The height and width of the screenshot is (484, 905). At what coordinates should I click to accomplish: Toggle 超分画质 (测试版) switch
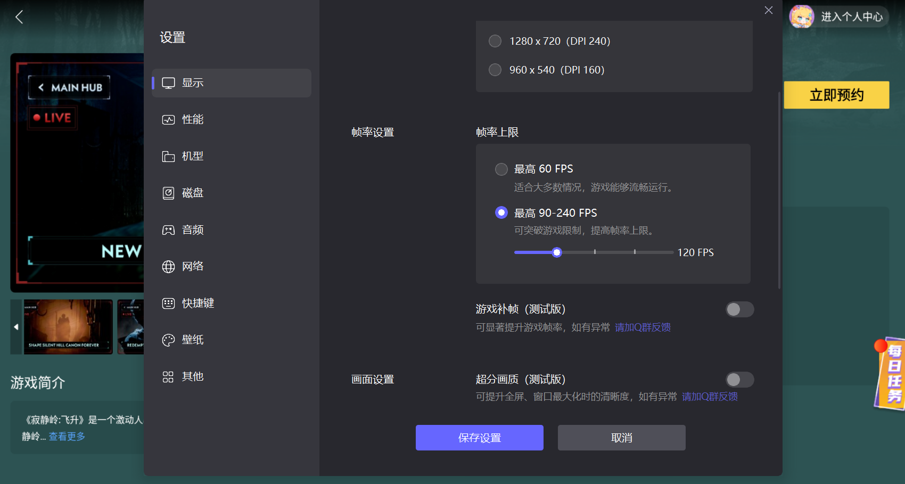(x=740, y=380)
